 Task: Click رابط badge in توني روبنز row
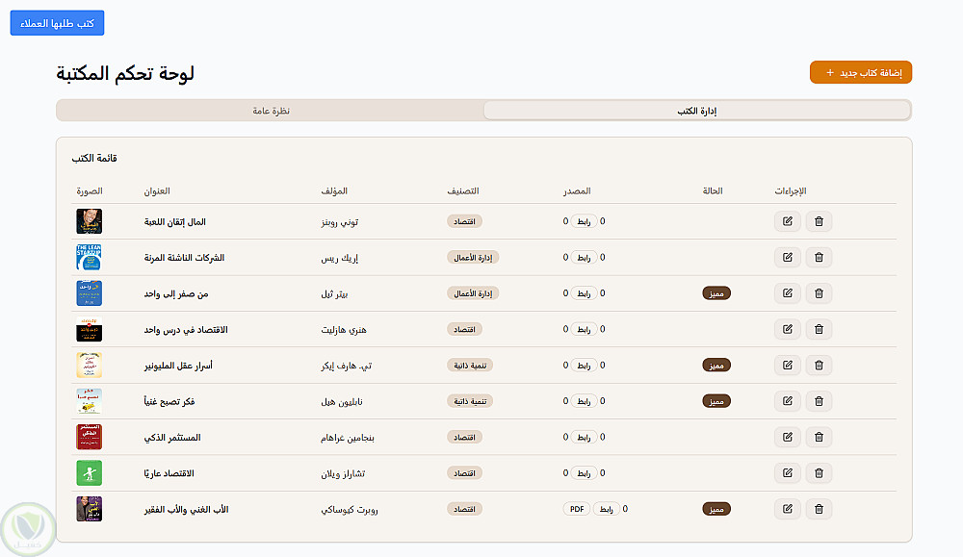pos(584,222)
